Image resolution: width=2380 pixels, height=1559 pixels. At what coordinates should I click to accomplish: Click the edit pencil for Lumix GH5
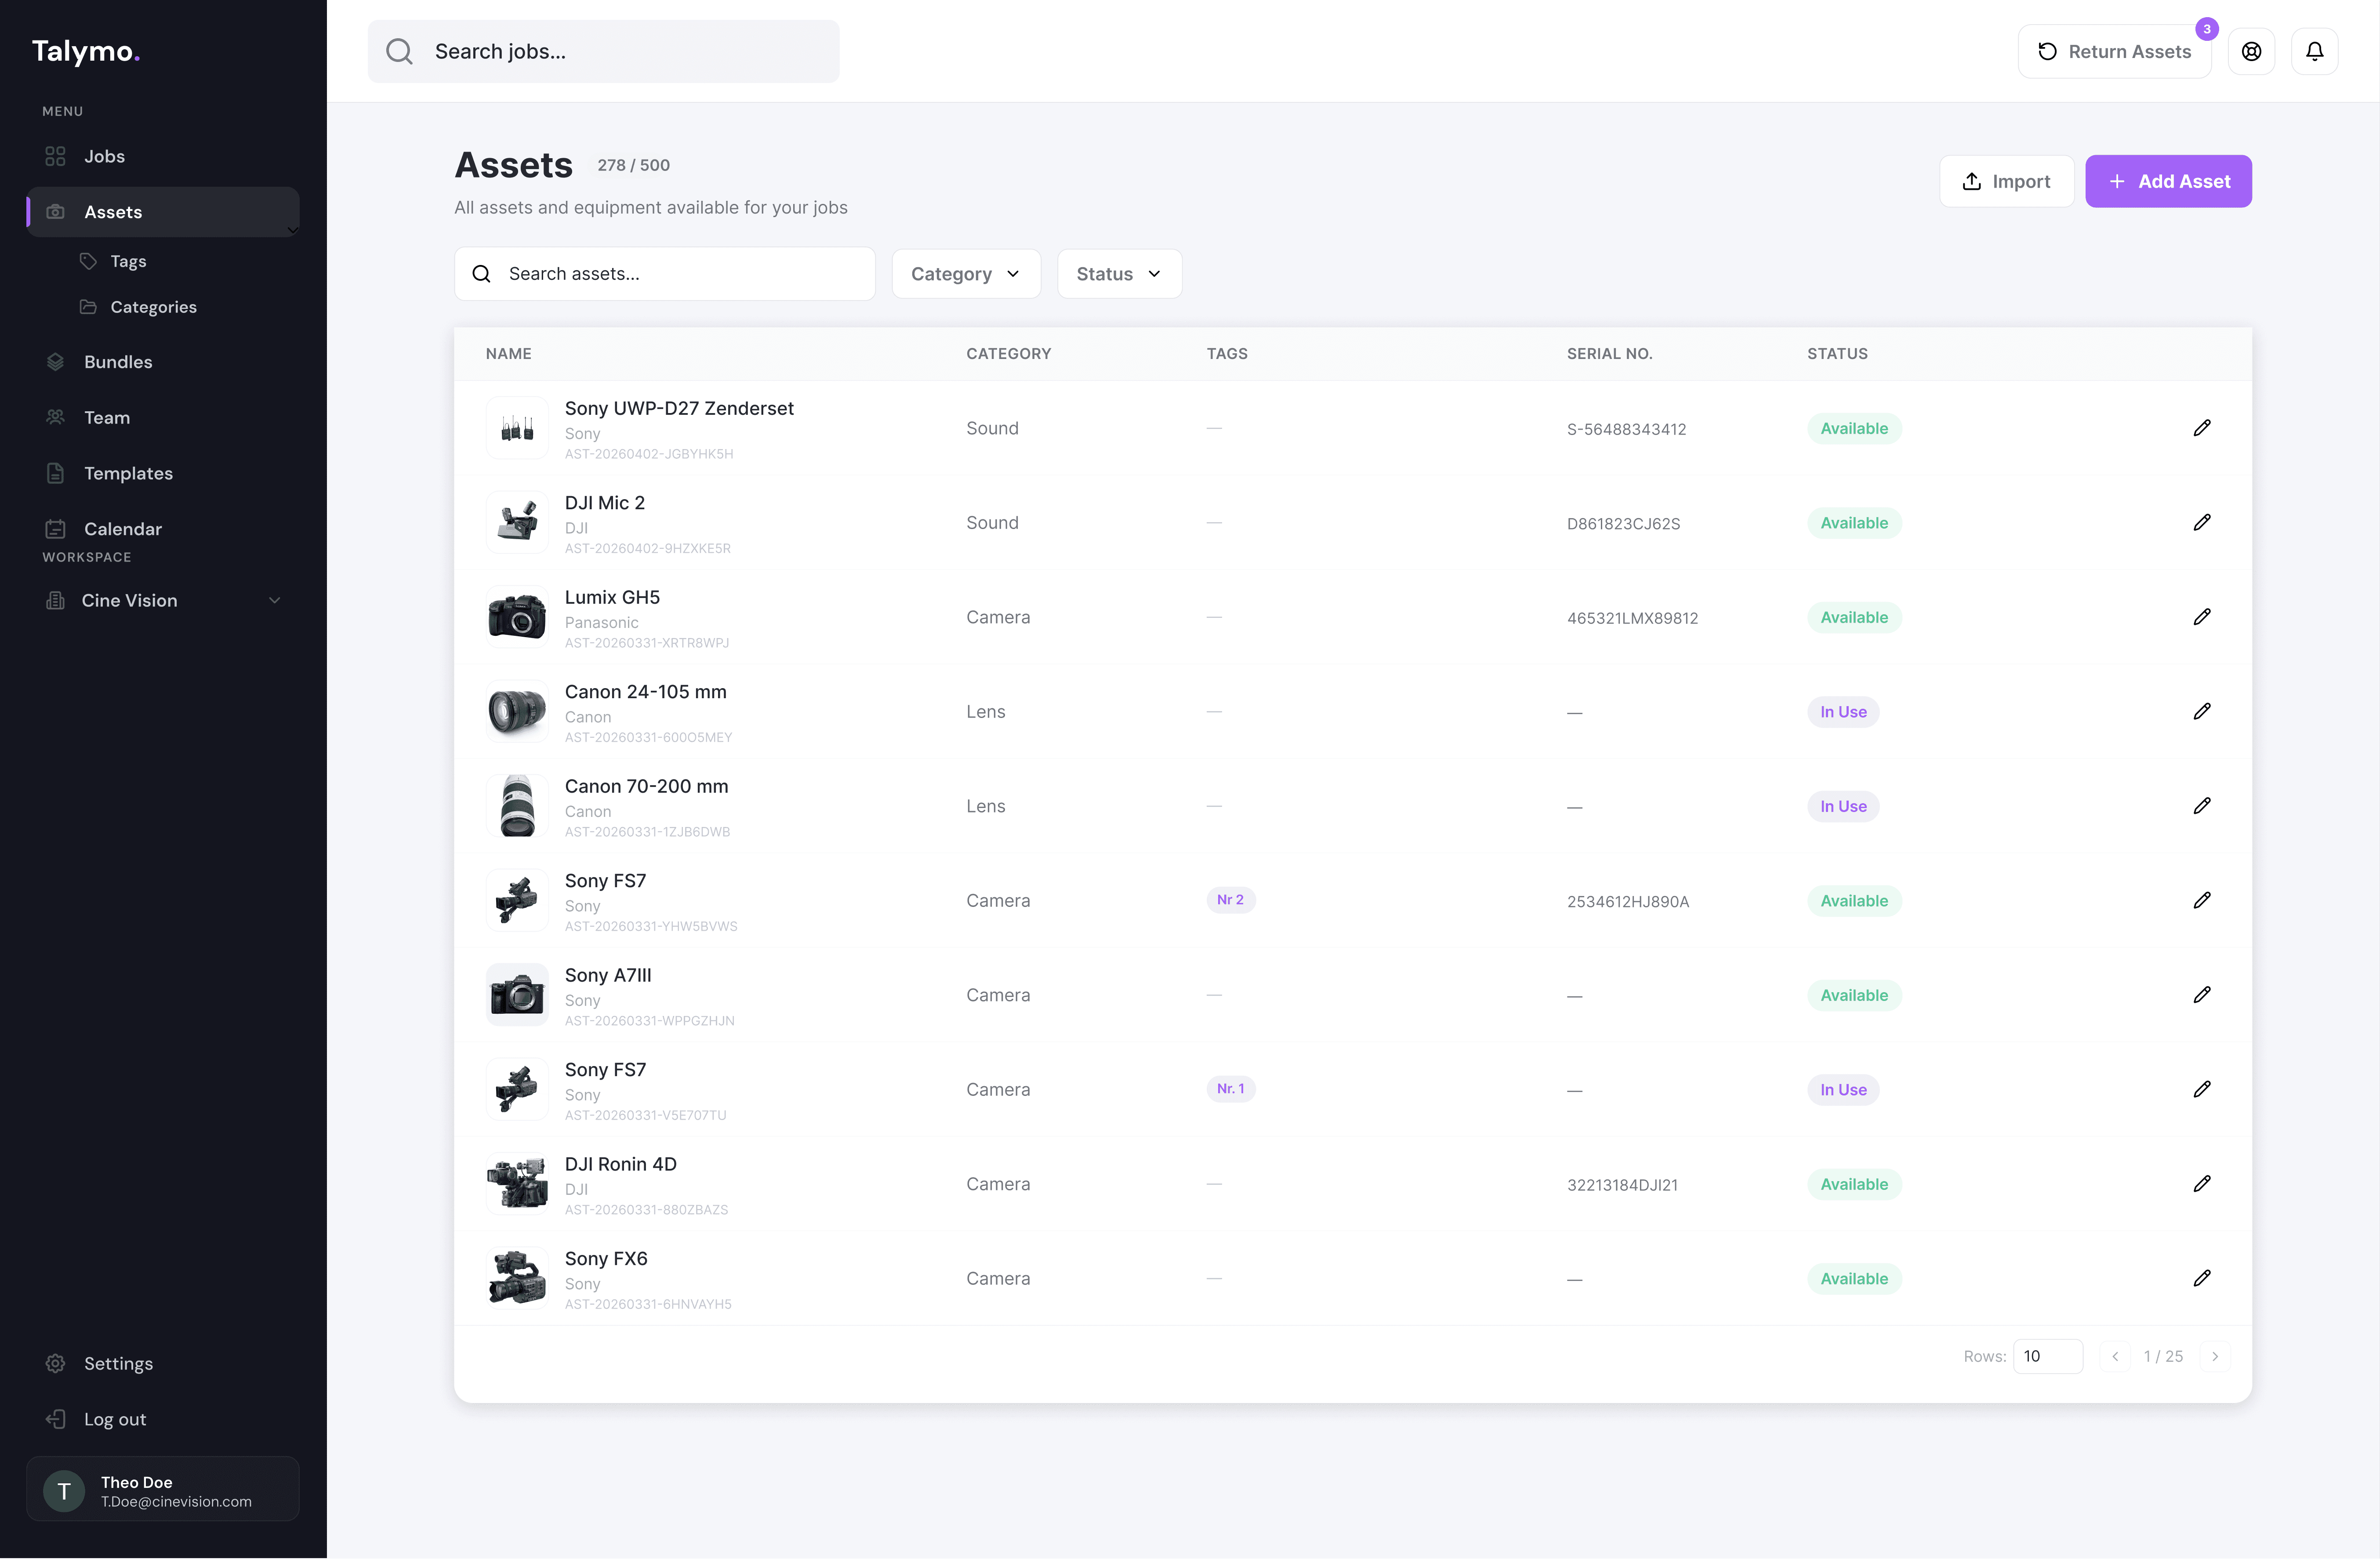coord(2201,617)
